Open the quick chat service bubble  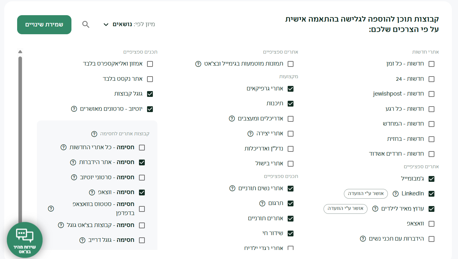[x=25, y=240]
